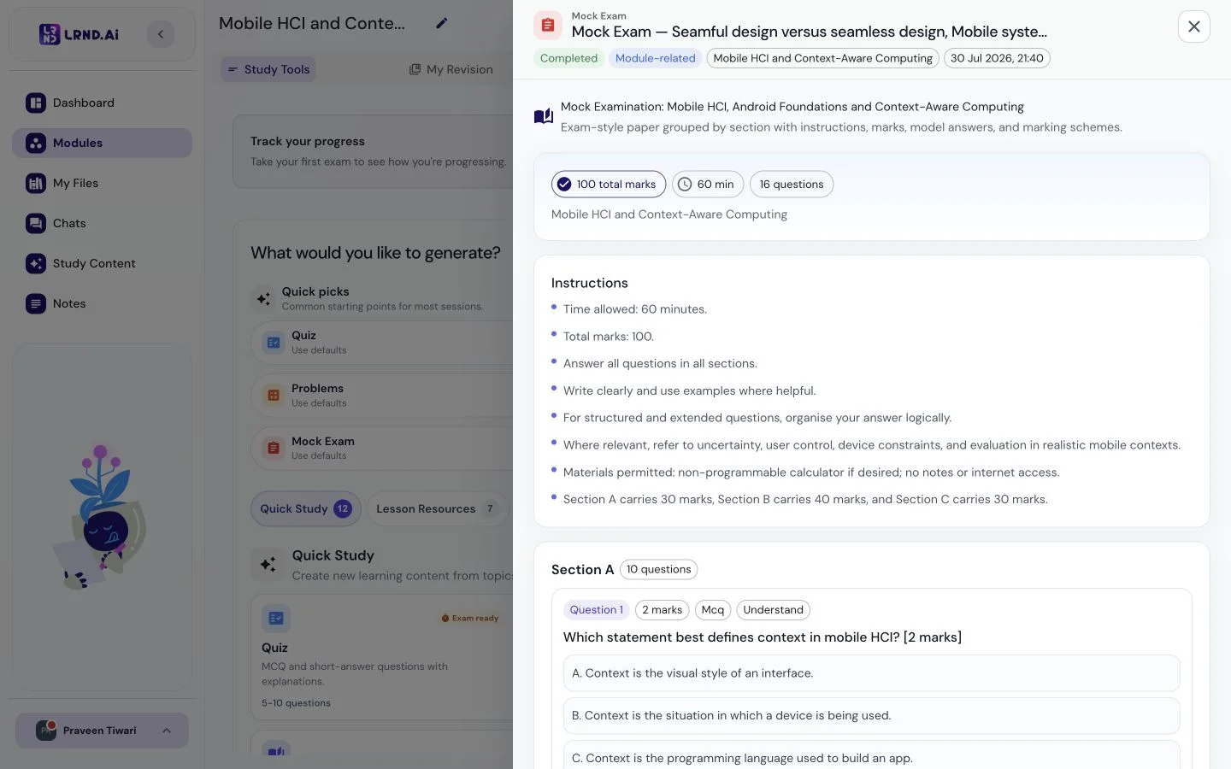The height and width of the screenshot is (769, 1231).
Task: Switch to My Revision tab
Action: coord(451,69)
